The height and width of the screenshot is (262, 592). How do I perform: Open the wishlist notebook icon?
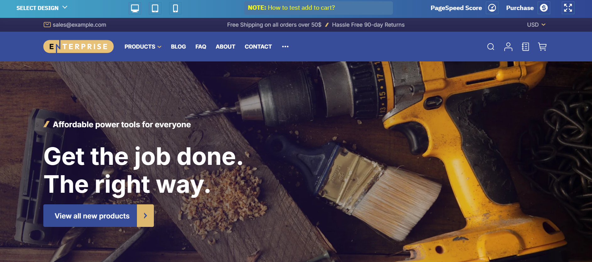pyautogui.click(x=525, y=47)
